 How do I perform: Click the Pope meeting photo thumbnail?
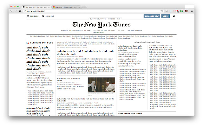point(101,85)
